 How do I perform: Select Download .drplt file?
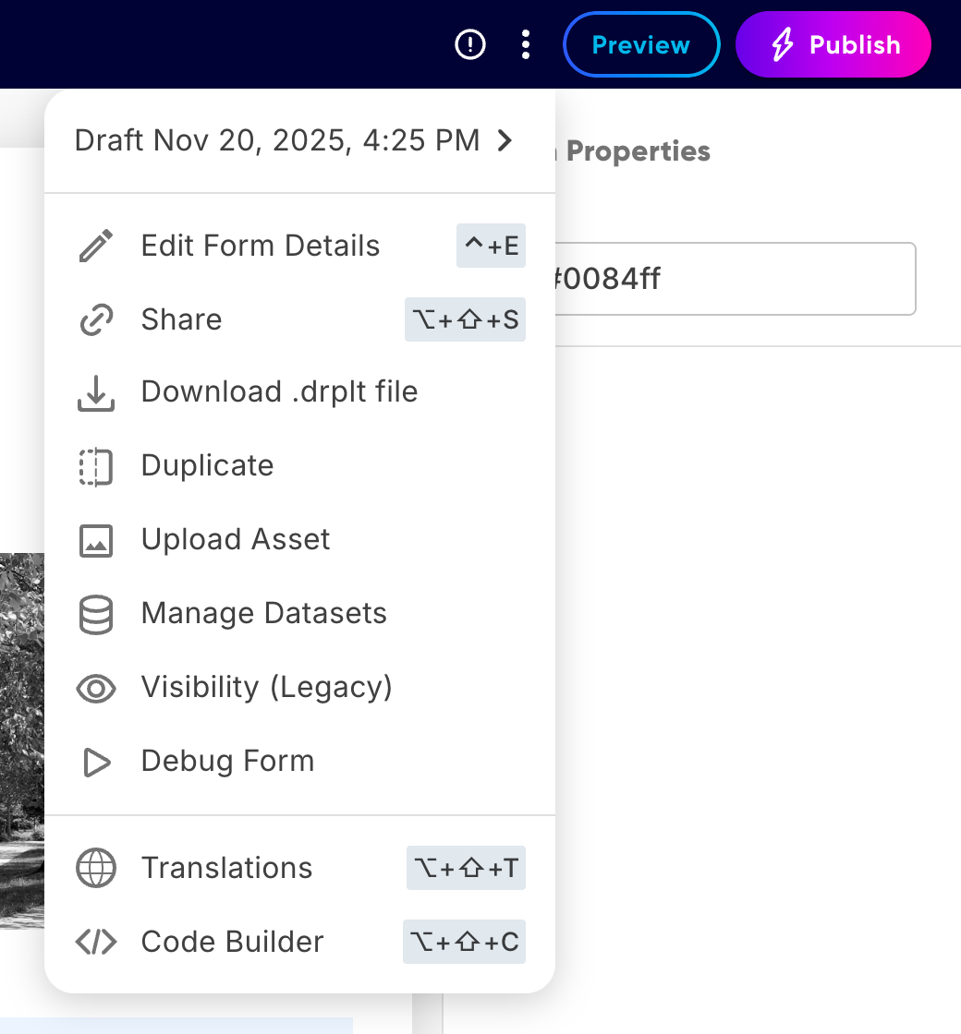[299, 391]
